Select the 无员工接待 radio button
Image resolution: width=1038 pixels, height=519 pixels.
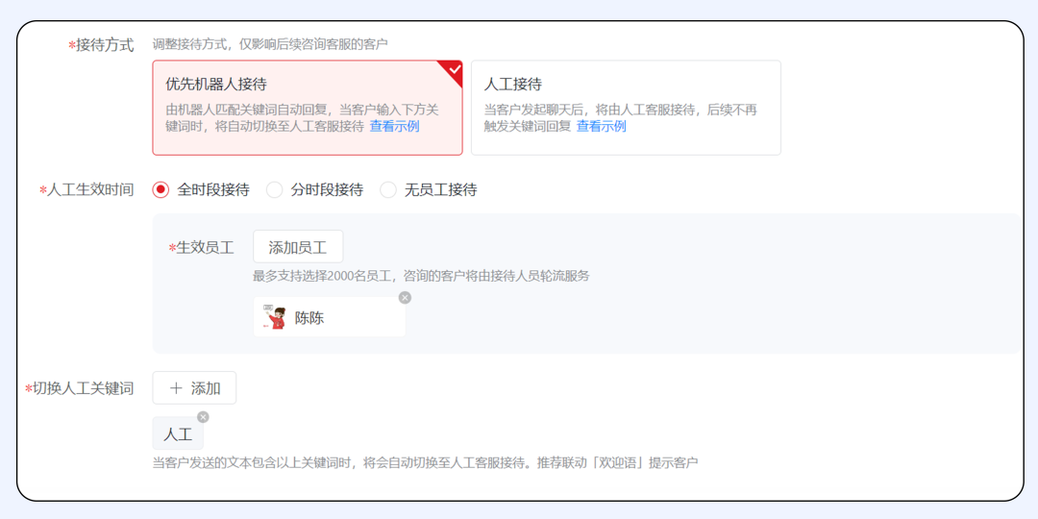tap(388, 190)
